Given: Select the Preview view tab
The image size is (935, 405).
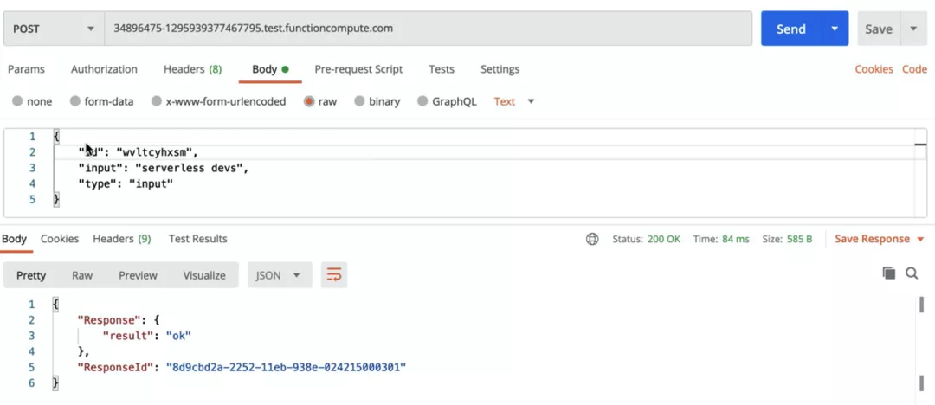Looking at the screenshot, I should pos(138,275).
